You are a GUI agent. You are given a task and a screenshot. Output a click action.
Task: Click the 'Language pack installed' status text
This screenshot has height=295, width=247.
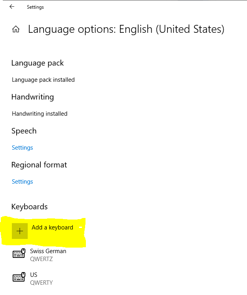coord(43,80)
